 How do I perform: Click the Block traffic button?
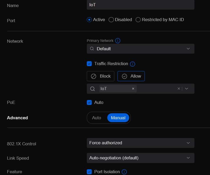101,76
